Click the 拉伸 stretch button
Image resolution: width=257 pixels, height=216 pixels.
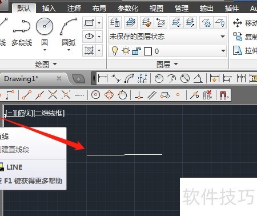(x=245, y=50)
